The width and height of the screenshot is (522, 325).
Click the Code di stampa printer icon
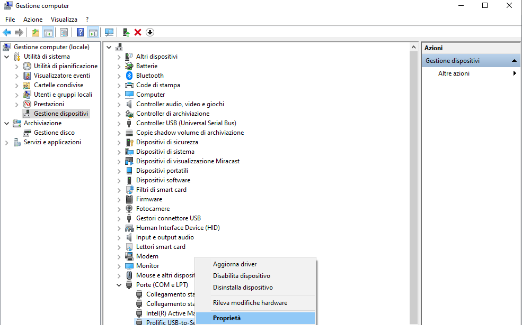129,85
